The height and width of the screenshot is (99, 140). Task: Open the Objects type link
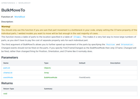(x=47, y=68)
